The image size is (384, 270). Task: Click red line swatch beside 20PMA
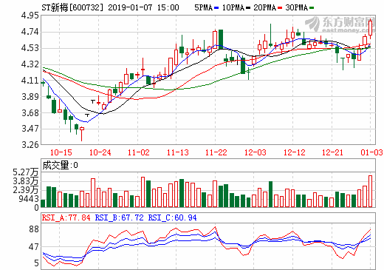[280, 8]
